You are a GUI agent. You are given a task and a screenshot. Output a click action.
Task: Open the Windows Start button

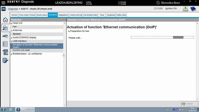point(3,110)
